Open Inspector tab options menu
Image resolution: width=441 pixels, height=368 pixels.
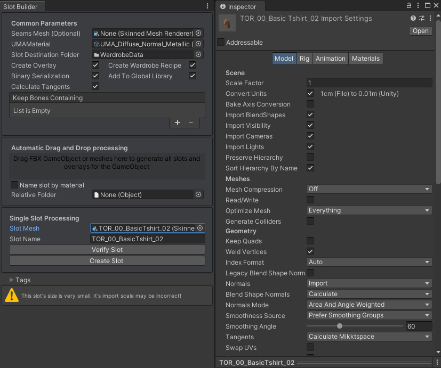pos(418,6)
